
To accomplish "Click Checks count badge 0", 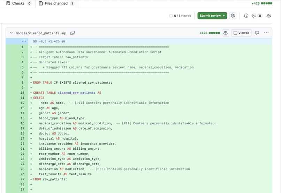I will (x=29, y=3).
